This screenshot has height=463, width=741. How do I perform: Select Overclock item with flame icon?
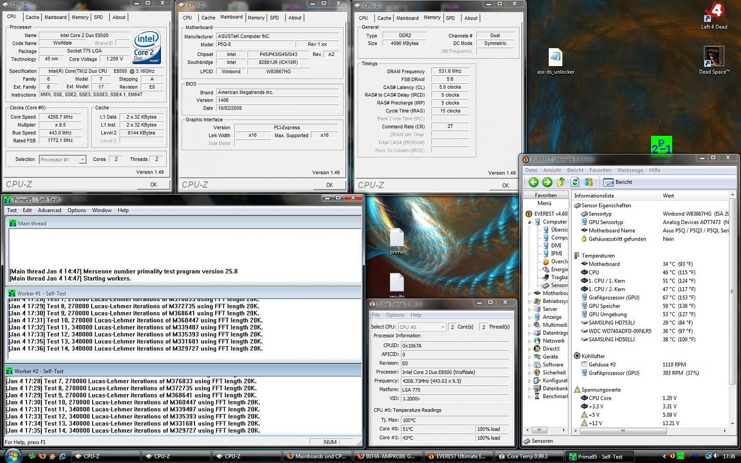pos(554,262)
